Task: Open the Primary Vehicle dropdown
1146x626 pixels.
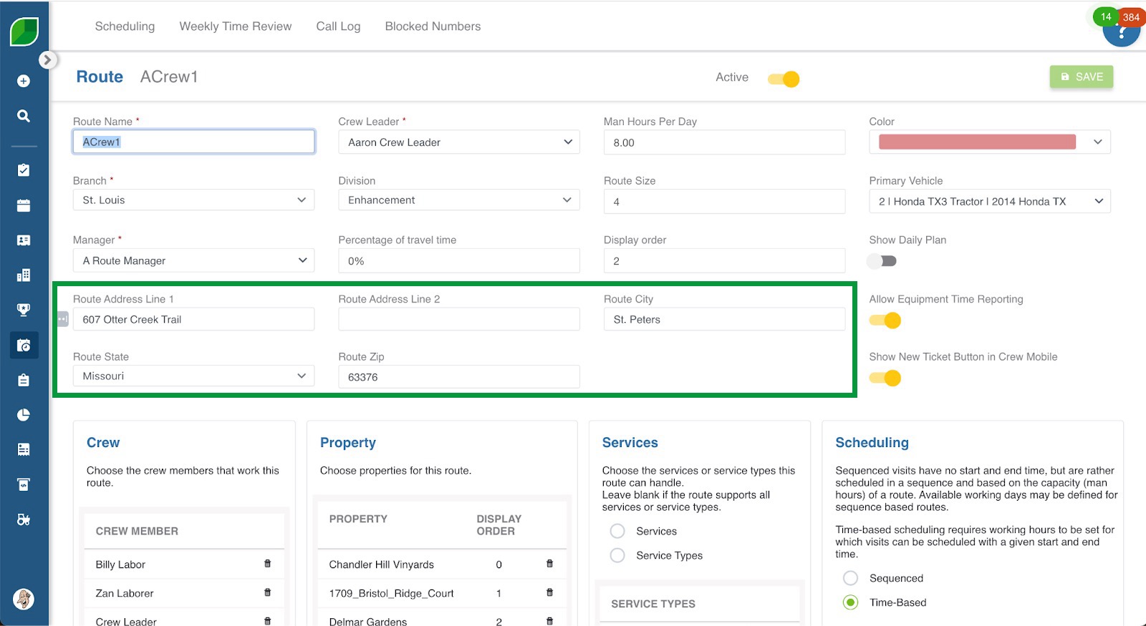Action: pos(990,201)
